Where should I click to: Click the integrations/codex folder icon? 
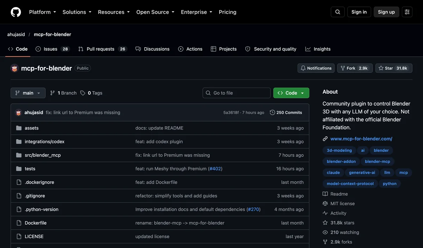click(19, 141)
